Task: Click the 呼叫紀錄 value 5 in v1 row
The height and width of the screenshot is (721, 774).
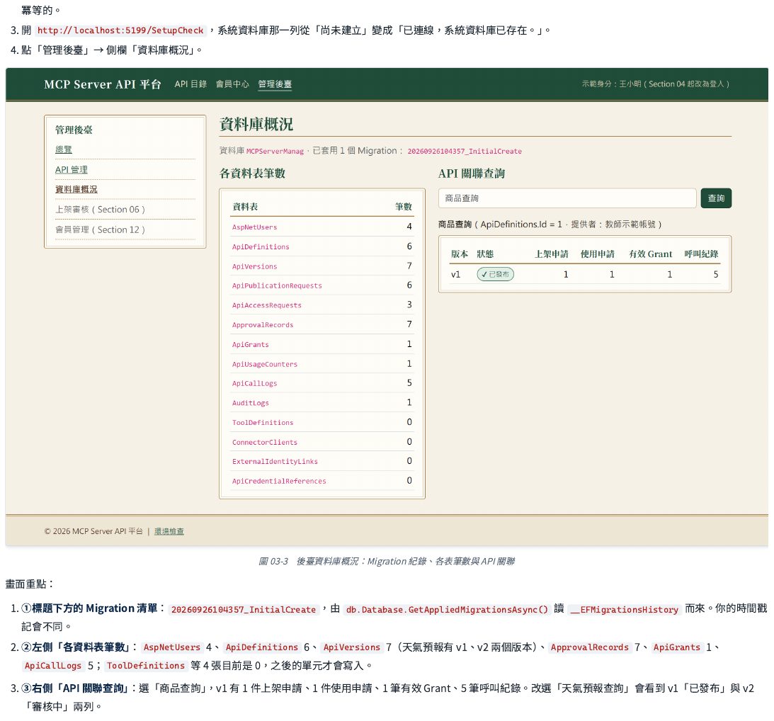Action: pos(715,274)
